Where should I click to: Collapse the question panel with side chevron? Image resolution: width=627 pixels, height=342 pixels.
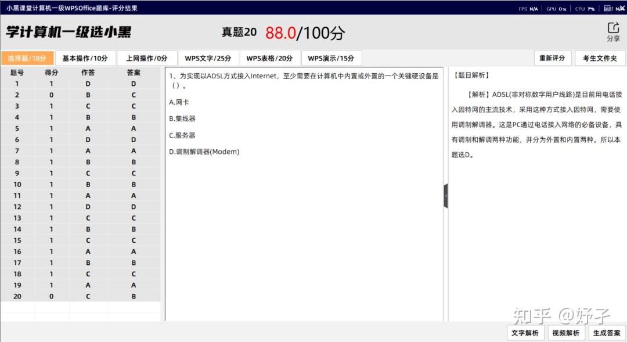tap(446, 196)
